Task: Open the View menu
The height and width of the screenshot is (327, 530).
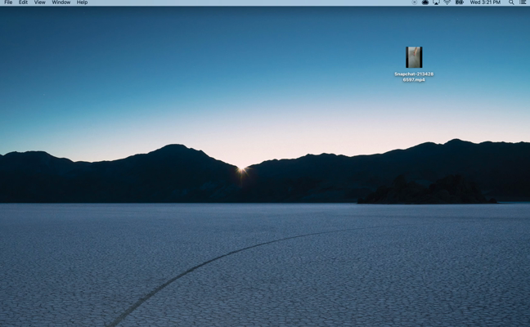Action: [39, 2]
